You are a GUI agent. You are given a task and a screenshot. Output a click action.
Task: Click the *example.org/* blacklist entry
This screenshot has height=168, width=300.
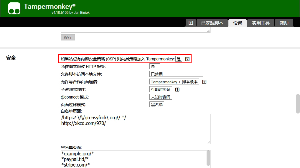pos(78,154)
